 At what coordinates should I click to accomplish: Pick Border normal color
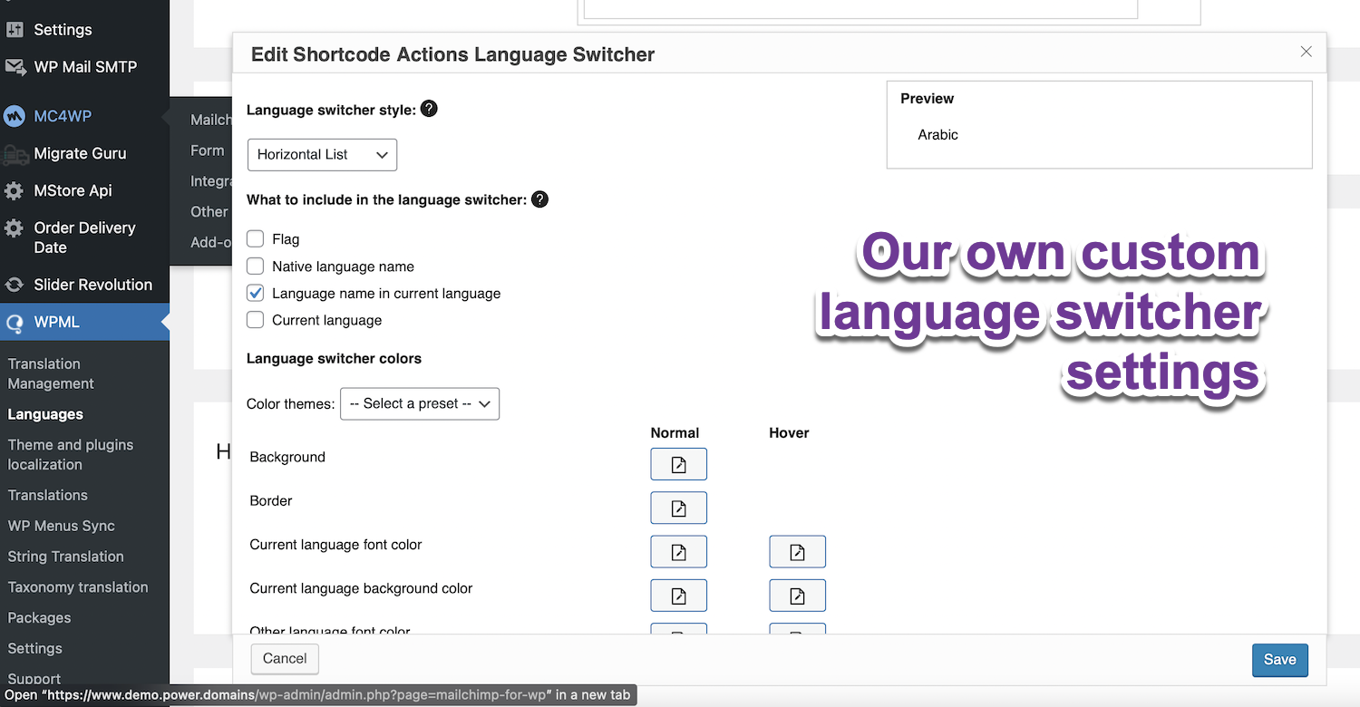pos(678,508)
